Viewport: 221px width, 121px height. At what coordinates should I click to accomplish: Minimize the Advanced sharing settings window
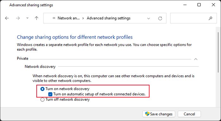185,5
